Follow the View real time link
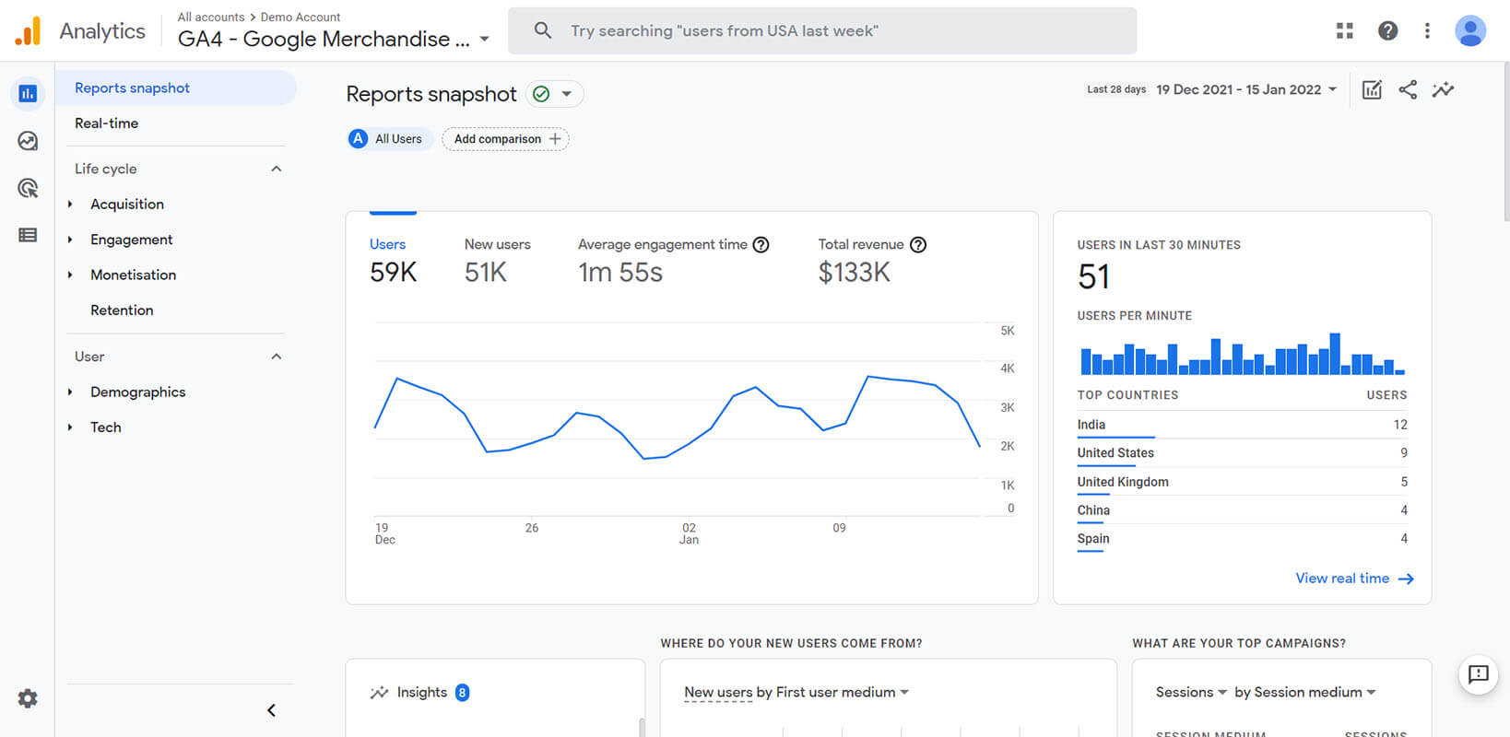This screenshot has width=1510, height=737. point(1354,579)
